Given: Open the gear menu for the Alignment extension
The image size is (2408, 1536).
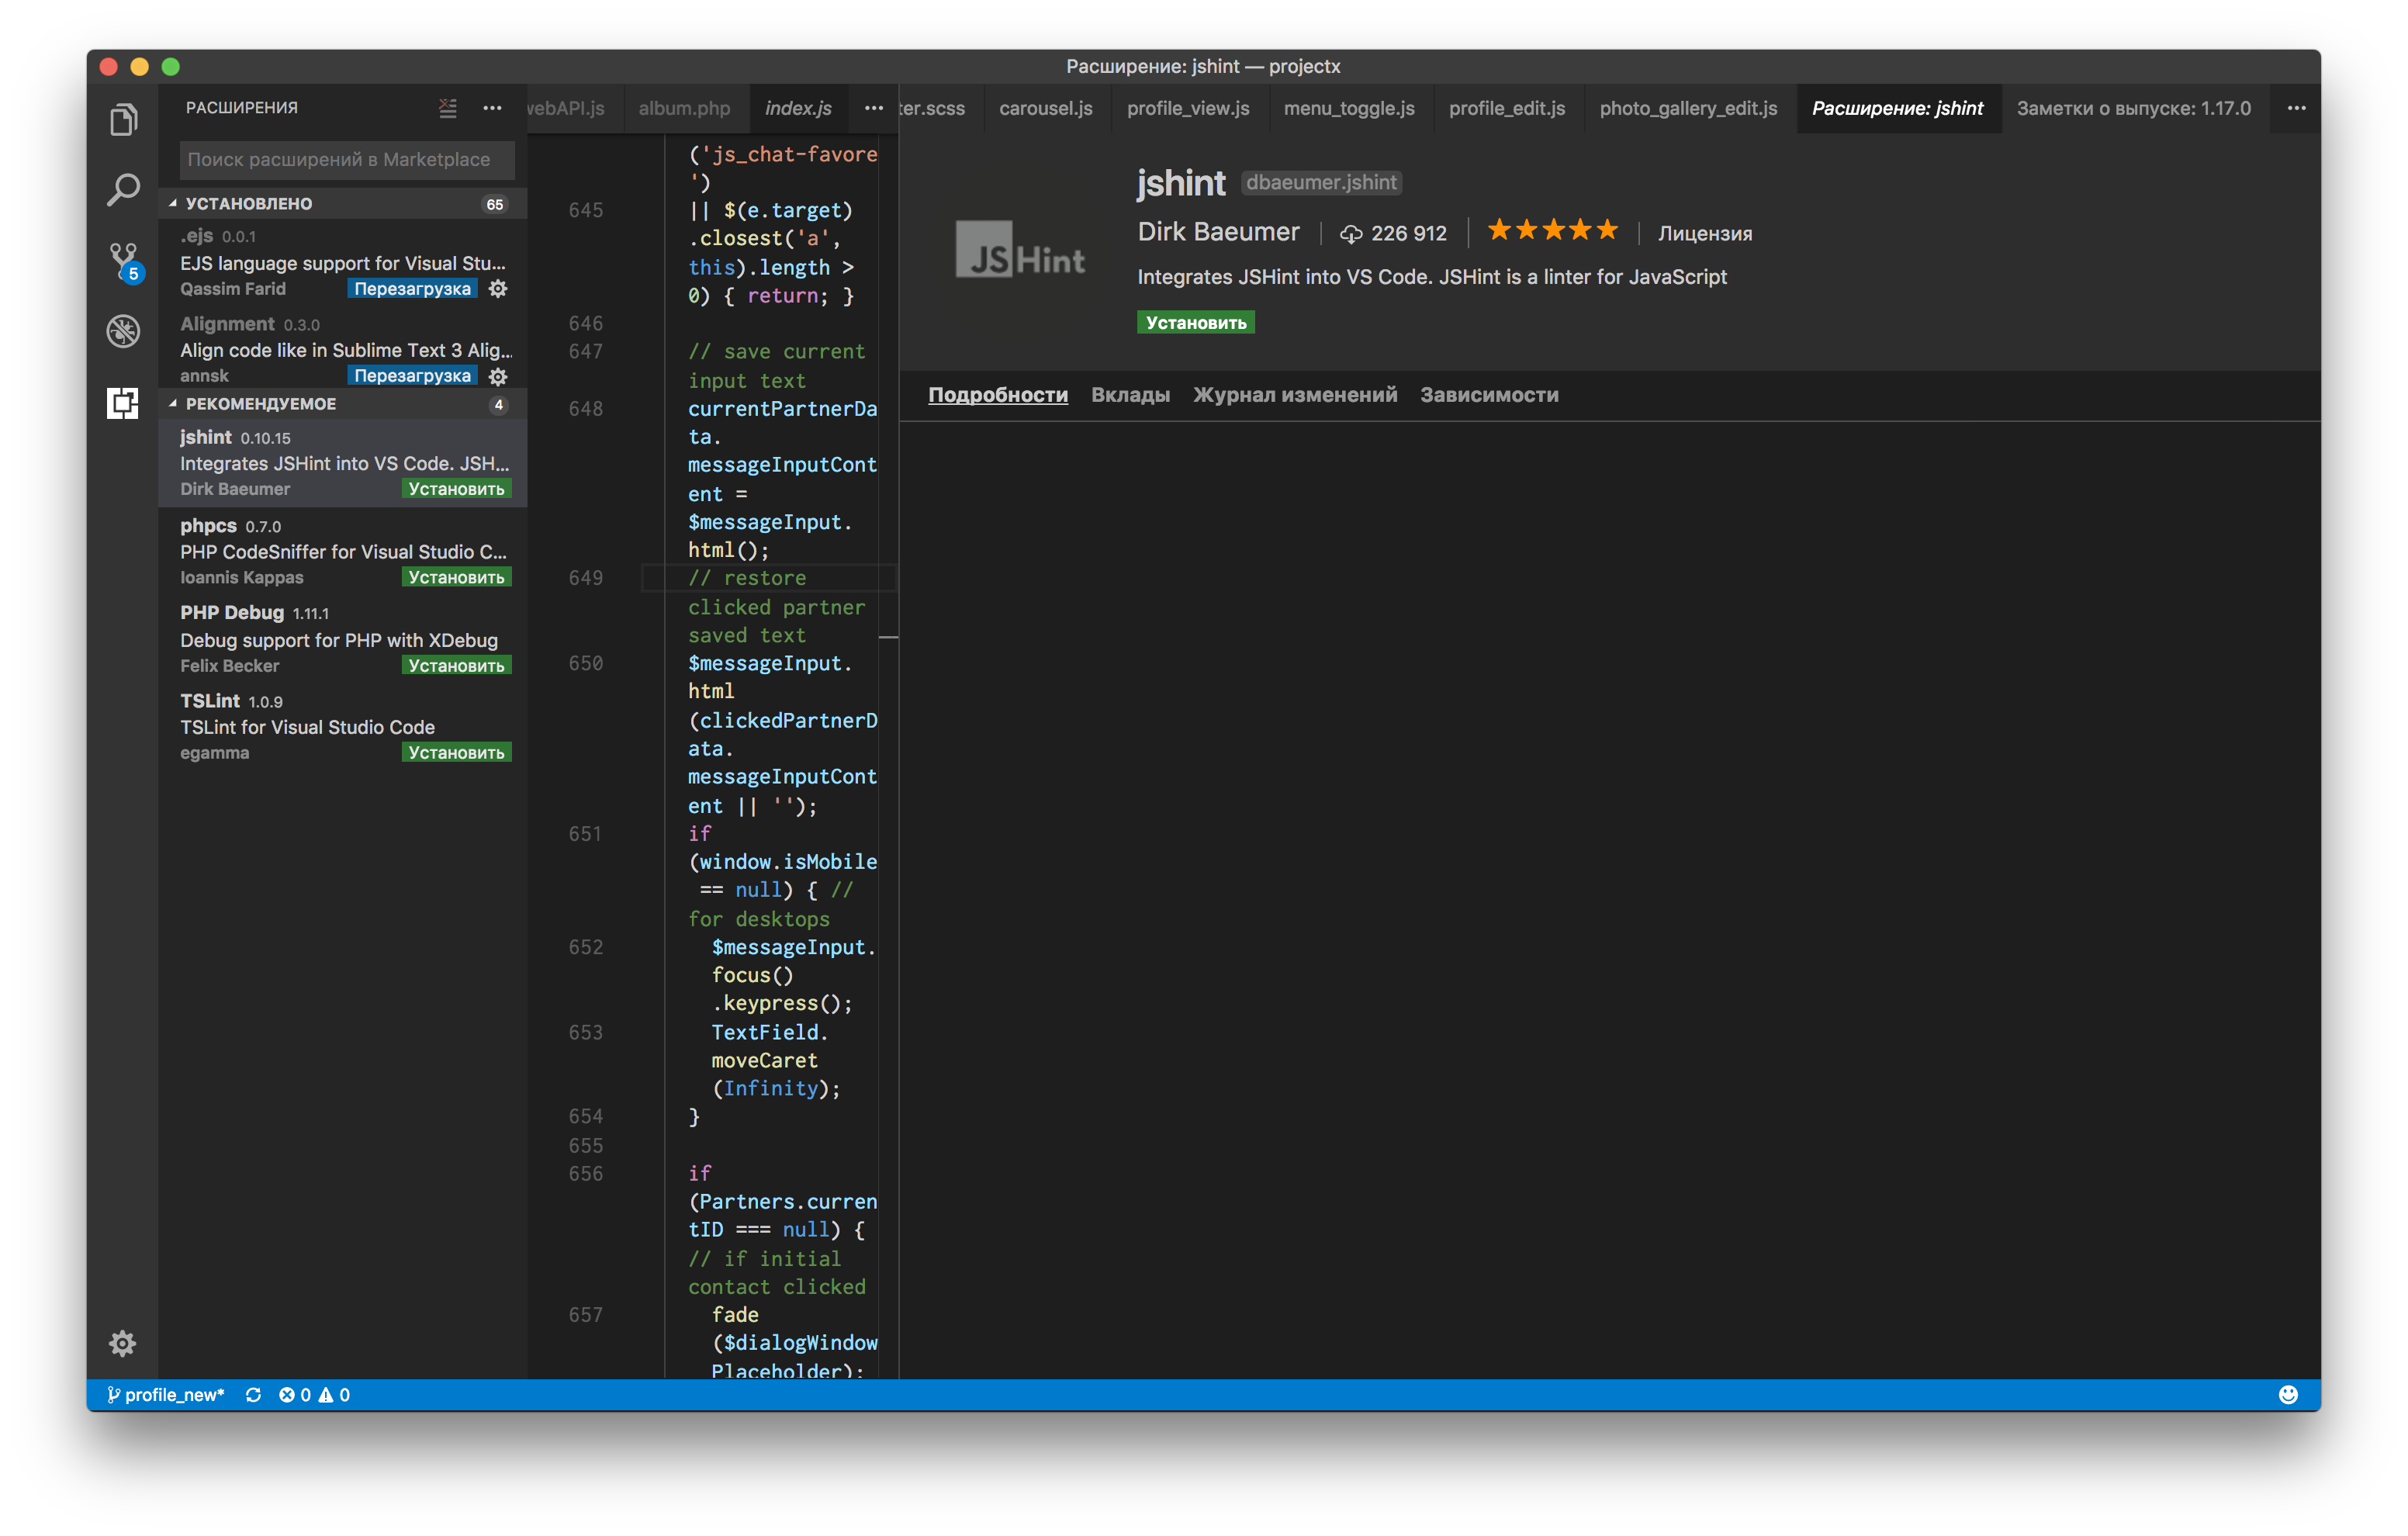Looking at the screenshot, I should click(x=498, y=376).
